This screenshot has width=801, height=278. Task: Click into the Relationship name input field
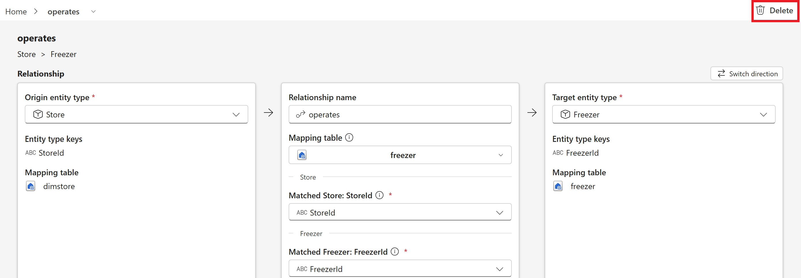pyautogui.click(x=400, y=115)
